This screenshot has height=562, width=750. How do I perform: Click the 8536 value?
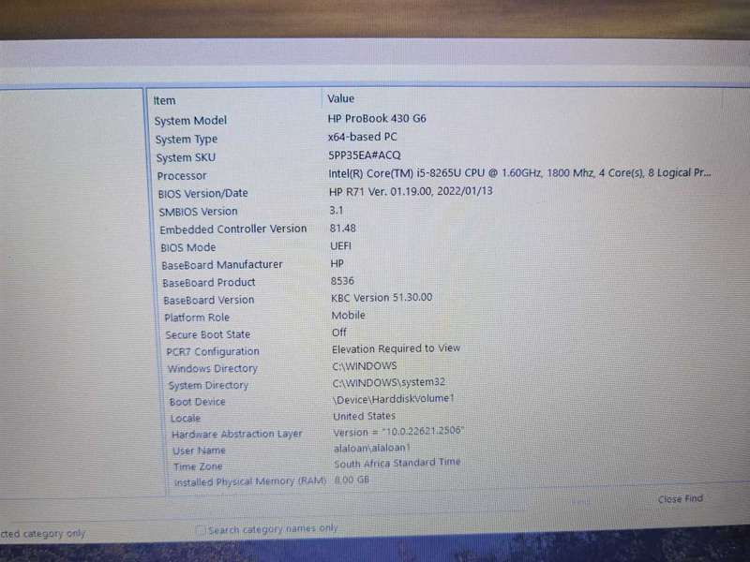point(342,281)
